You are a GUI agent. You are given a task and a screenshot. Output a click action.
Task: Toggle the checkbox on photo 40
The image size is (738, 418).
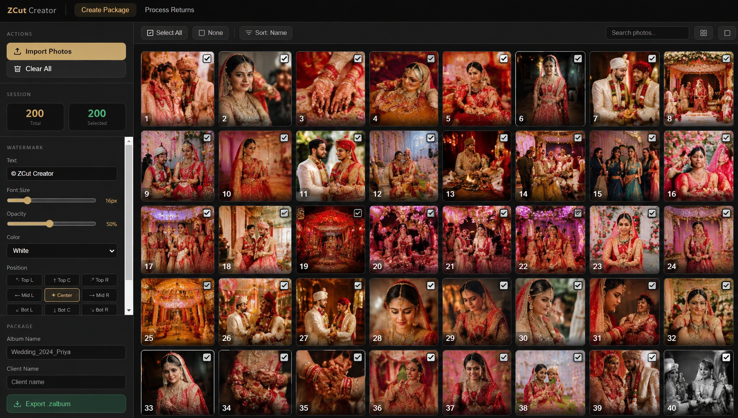tap(726, 357)
